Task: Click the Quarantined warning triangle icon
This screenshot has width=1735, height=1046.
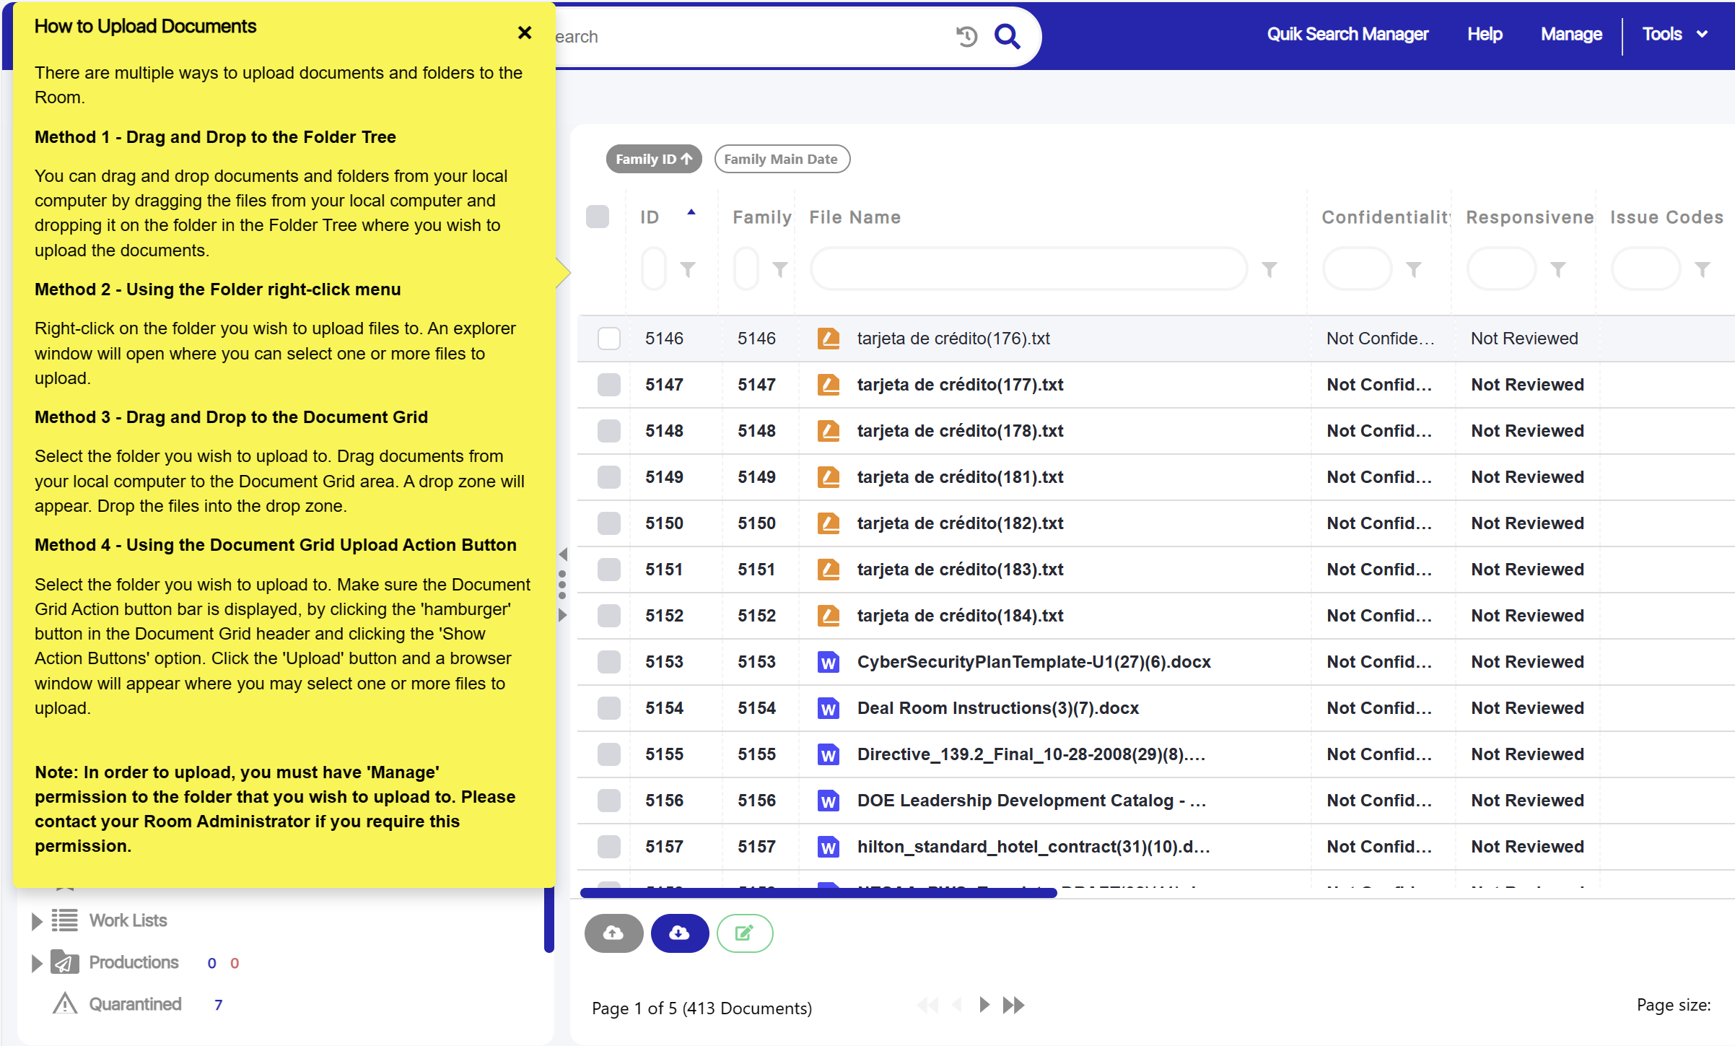Action: click(x=64, y=1003)
